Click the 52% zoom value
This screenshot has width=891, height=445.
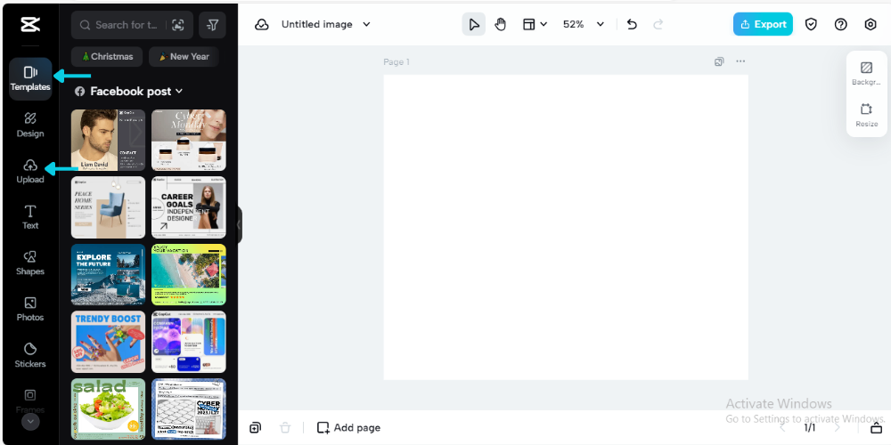click(x=573, y=24)
